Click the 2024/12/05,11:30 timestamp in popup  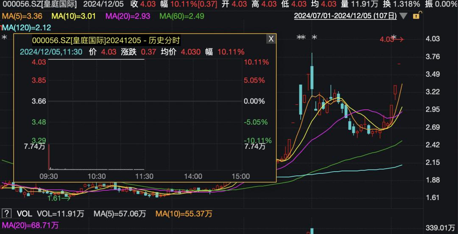tap(51, 52)
